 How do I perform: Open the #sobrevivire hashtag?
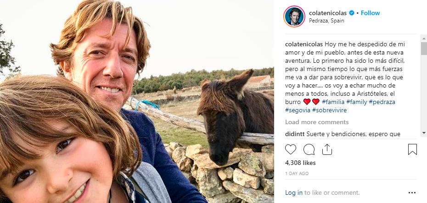329,110
